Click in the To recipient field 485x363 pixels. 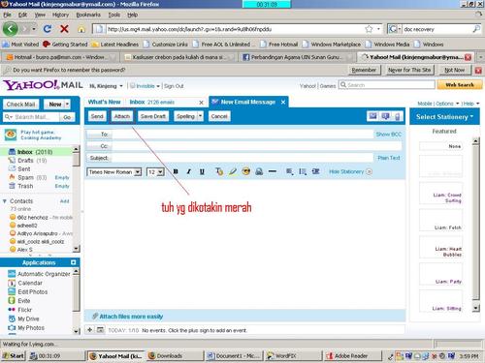pos(242,135)
